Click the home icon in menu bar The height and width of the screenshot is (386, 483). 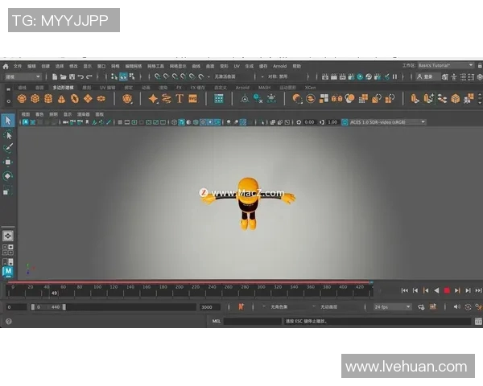pos(5,66)
